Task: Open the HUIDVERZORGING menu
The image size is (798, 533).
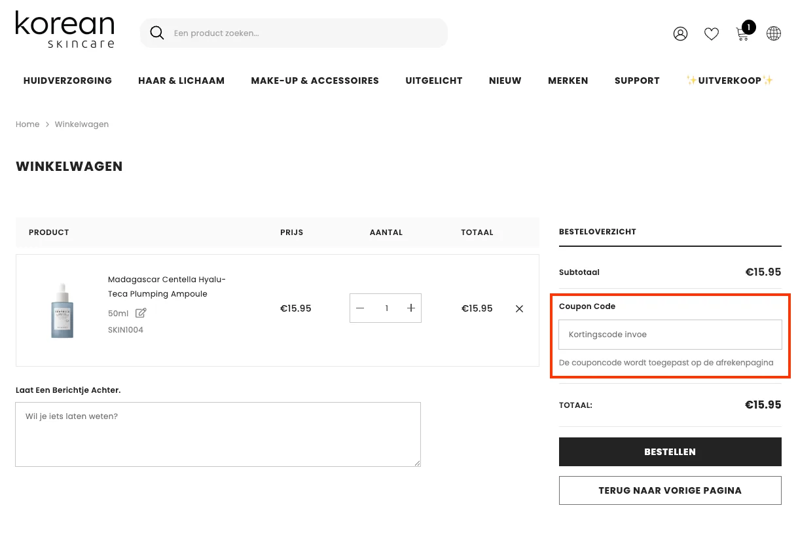Action: pyautogui.click(x=67, y=81)
